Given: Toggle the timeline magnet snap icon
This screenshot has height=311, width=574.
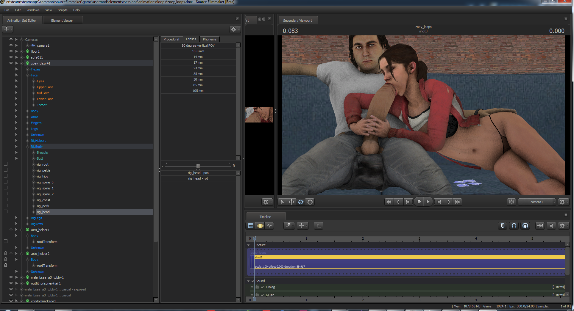Looking at the screenshot, I should 514,226.
